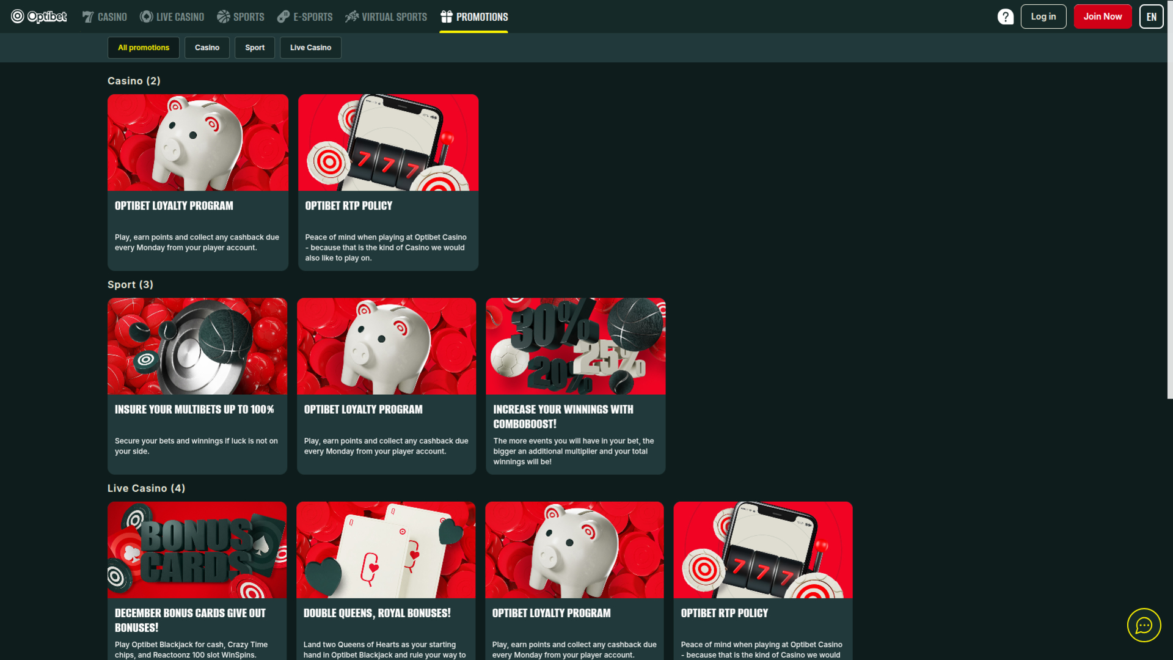
Task: Open the Optibet RTP Policy casino card
Action: 388,182
